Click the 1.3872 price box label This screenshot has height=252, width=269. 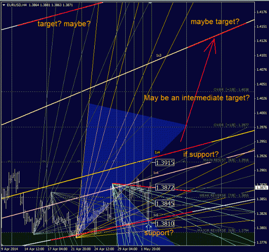[165, 187]
